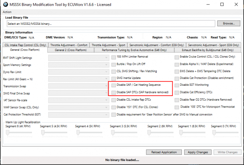
Task: Check Disable CSL intake flap DTCs
Action: click(x=114, y=100)
